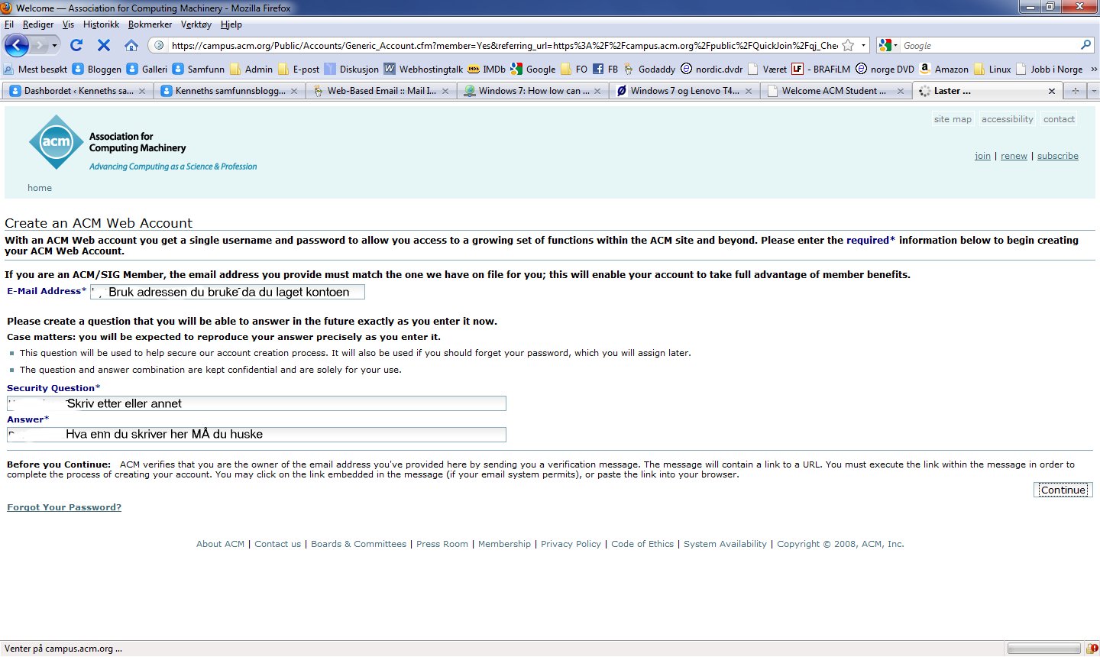The image size is (1100, 657).
Task: Stop loading the page
Action: tap(104, 45)
